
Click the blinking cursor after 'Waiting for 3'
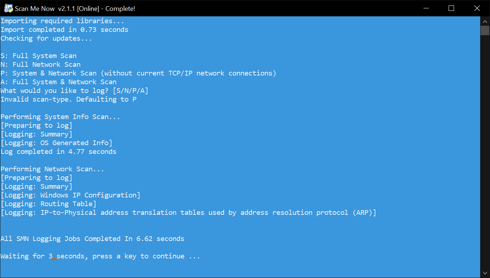point(55,259)
